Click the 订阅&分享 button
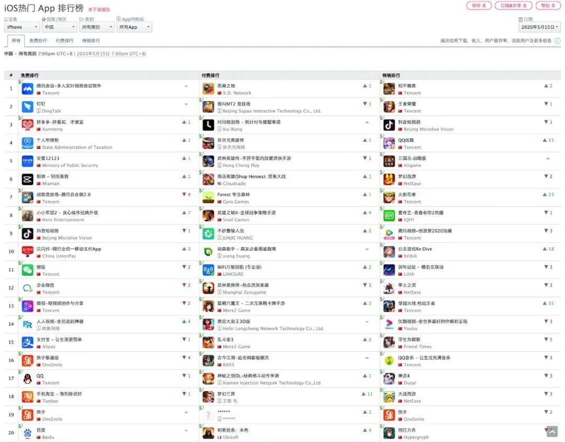The width and height of the screenshot is (565, 442). pyautogui.click(x=514, y=5)
